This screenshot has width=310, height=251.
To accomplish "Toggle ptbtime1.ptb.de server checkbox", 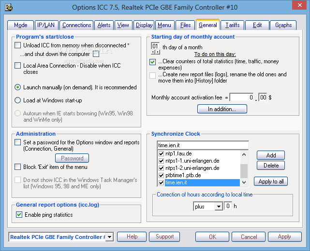I will [x=162, y=175].
